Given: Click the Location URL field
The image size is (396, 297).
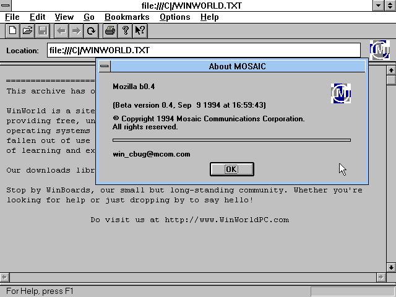Looking at the screenshot, I should (x=204, y=50).
